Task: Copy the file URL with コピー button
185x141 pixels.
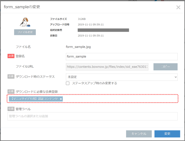Action: pos(165,67)
